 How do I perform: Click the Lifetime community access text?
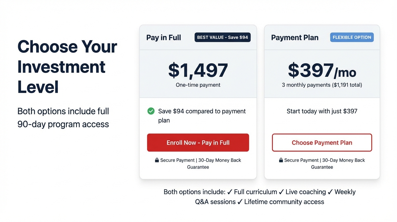(284, 202)
